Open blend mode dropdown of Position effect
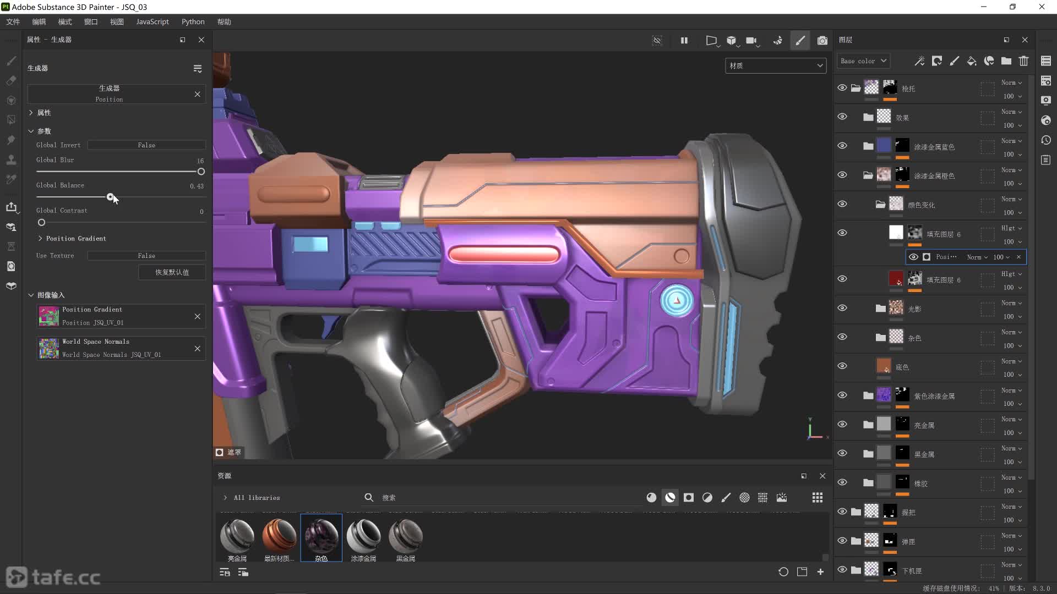1057x594 pixels. tap(977, 257)
